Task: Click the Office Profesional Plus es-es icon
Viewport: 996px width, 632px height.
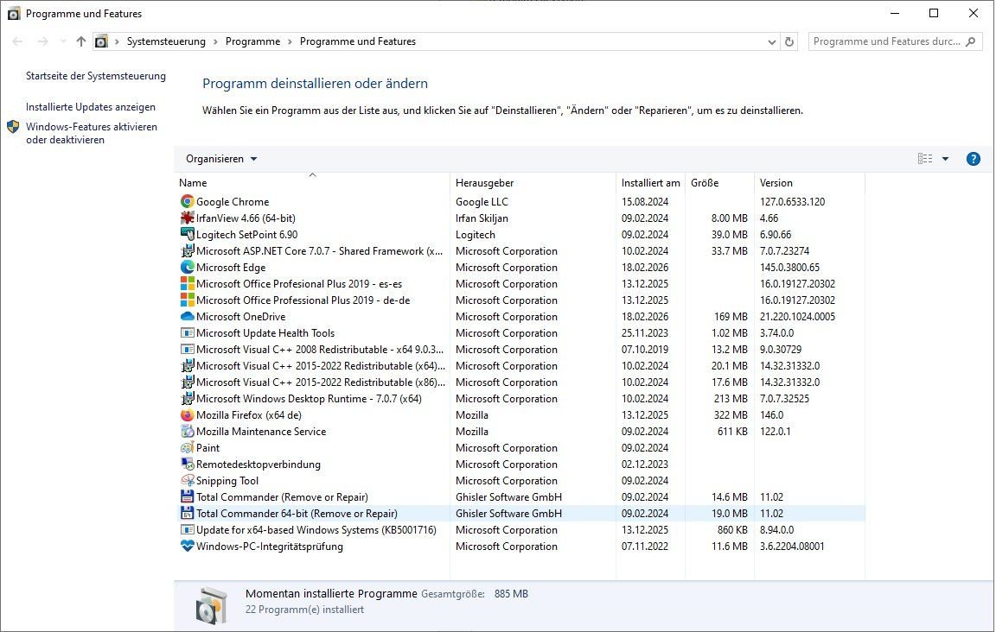Action: coord(188,284)
